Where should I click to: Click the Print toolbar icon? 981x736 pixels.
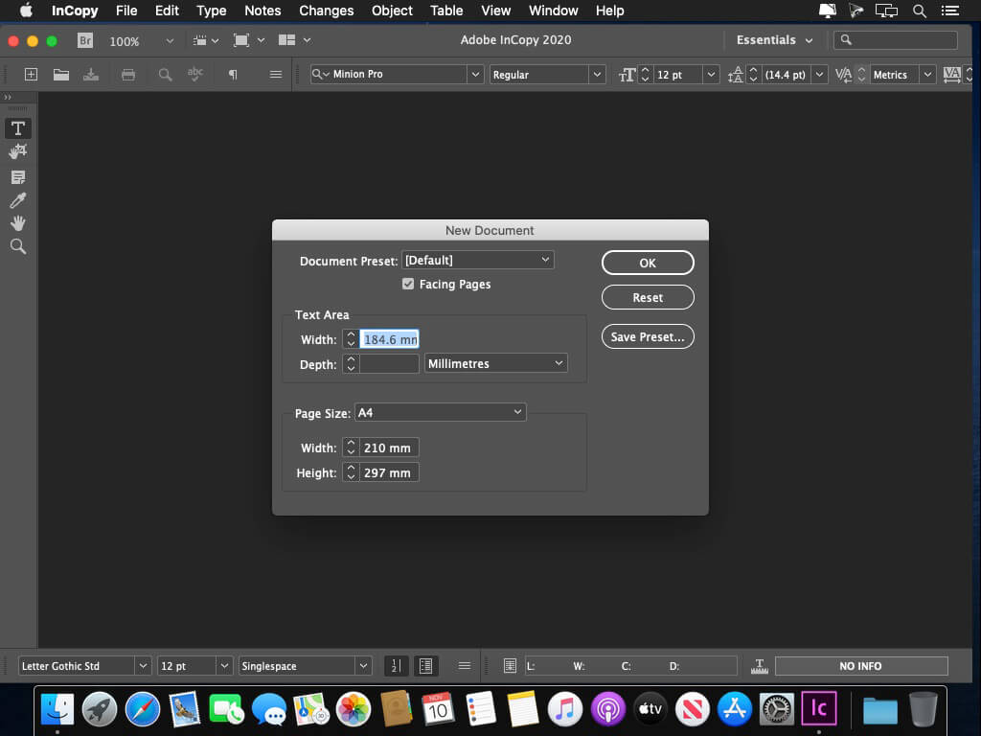pos(128,75)
